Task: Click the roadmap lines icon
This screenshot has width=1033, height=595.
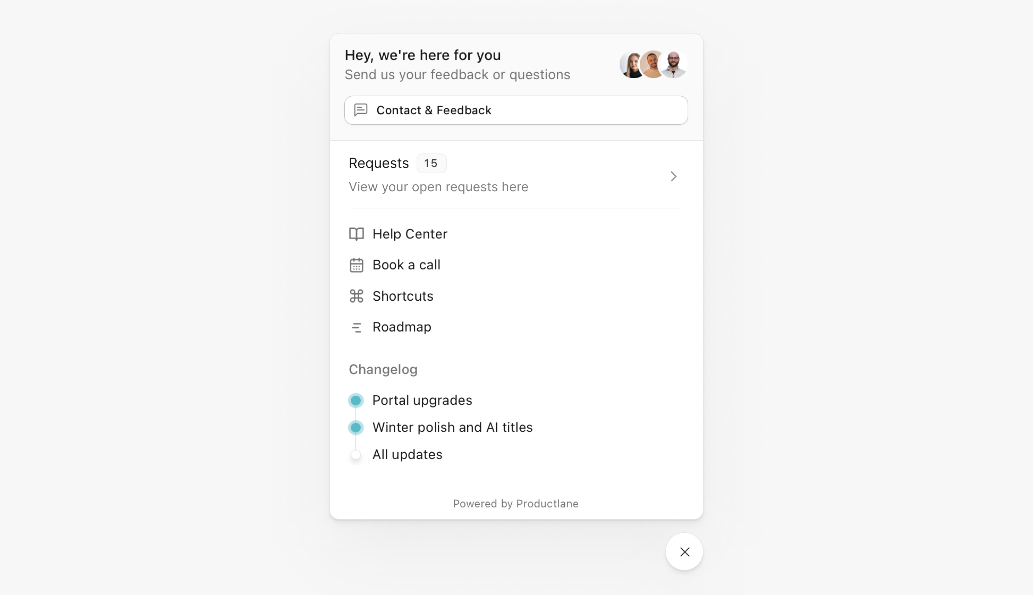Action: tap(356, 327)
